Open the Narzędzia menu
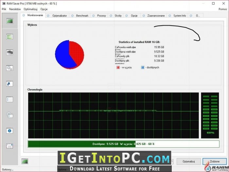 (x=15, y=9)
